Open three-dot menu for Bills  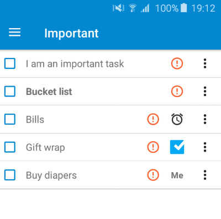pyautogui.click(x=205, y=119)
